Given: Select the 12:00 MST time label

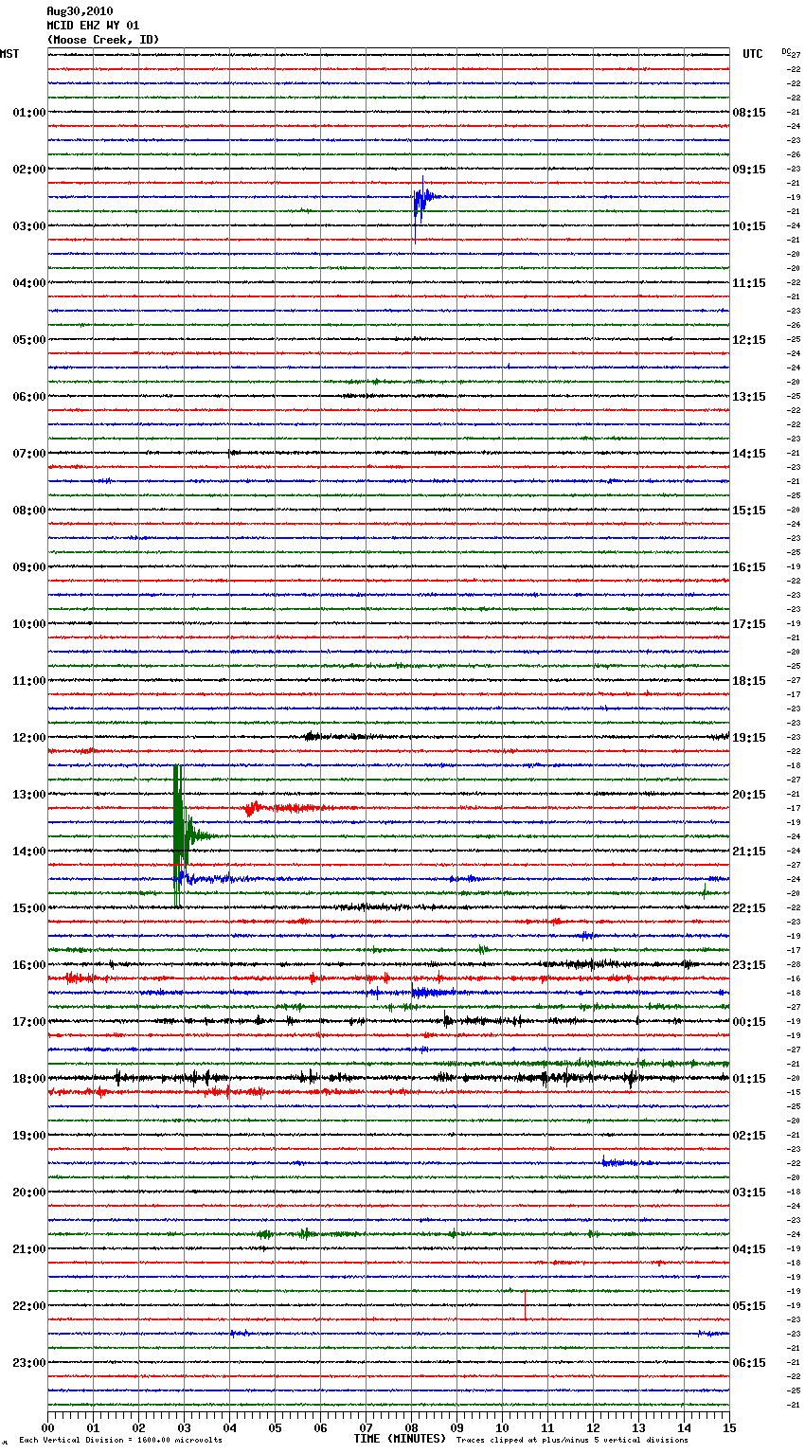Looking at the screenshot, I should (x=28, y=737).
